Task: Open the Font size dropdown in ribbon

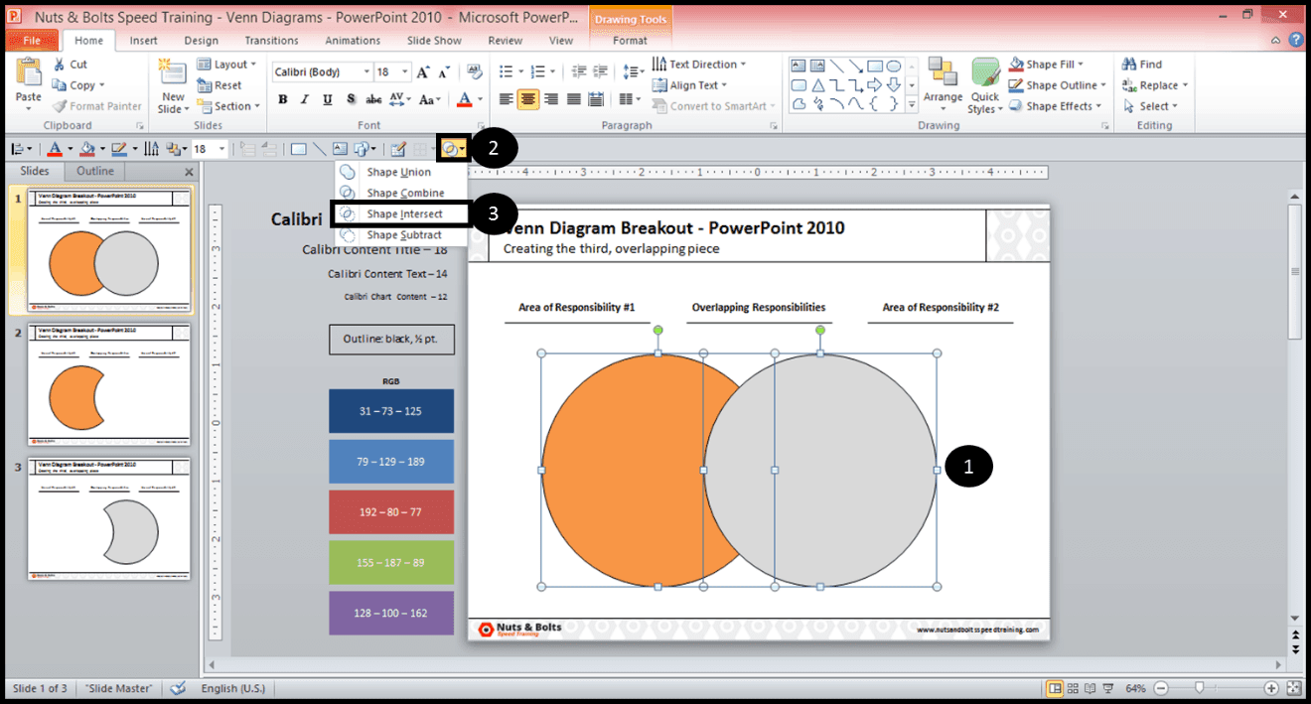Action: click(x=405, y=72)
